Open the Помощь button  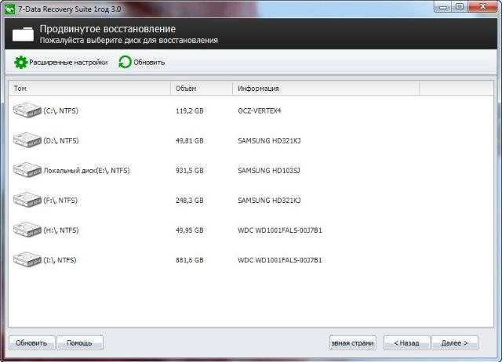80,343
